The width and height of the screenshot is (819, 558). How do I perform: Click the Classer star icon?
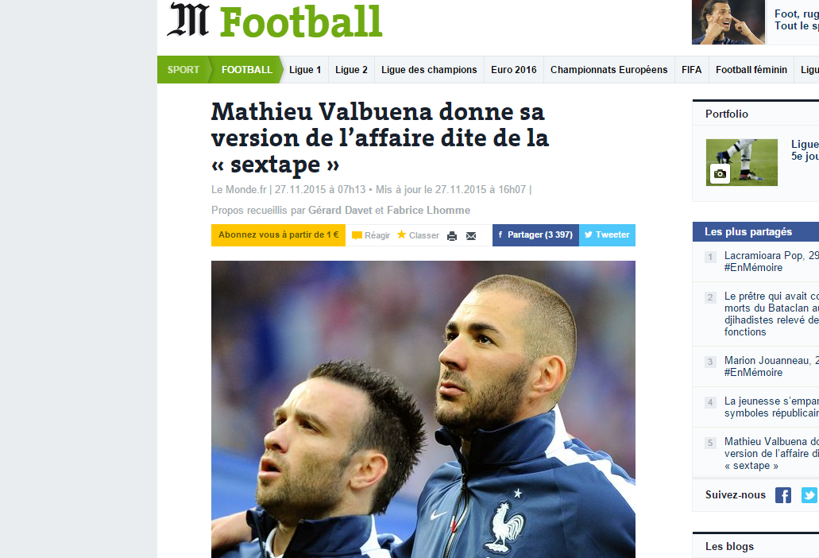point(401,234)
